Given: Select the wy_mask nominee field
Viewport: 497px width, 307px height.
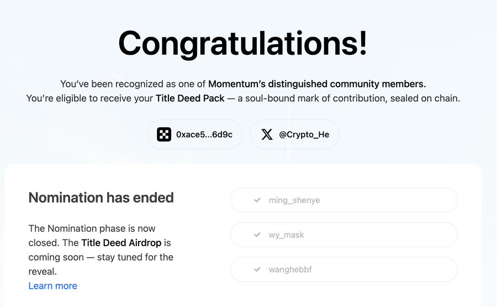Looking at the screenshot, I should [x=343, y=235].
